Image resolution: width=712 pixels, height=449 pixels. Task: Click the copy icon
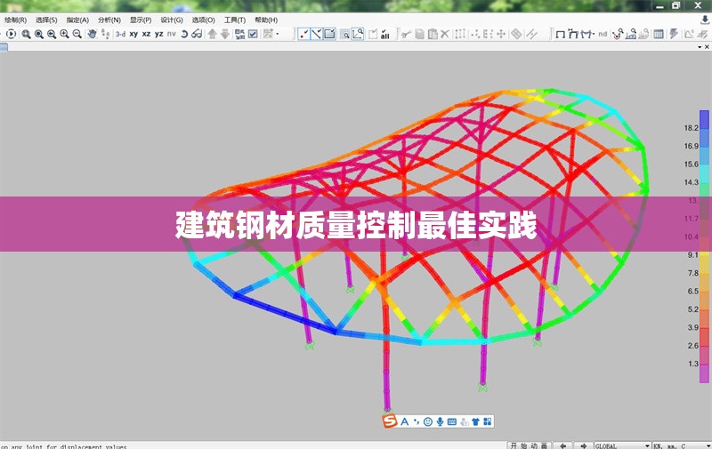click(419, 34)
